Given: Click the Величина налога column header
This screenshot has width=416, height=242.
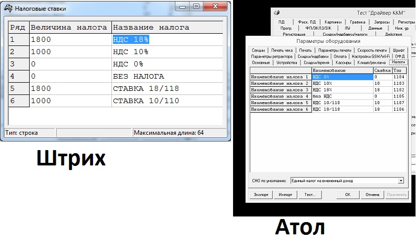Looking at the screenshot, I should pos(71,27).
